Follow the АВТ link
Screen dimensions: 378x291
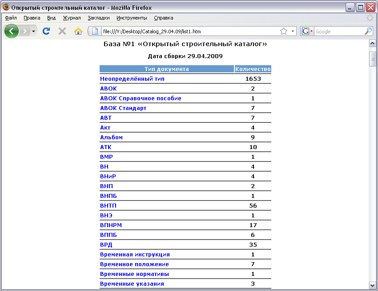pyautogui.click(x=106, y=118)
